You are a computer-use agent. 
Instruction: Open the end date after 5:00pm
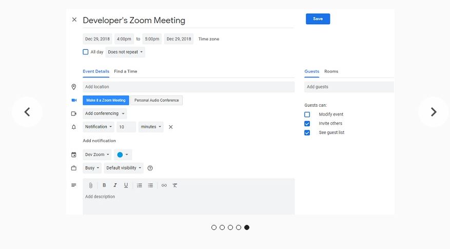click(179, 39)
